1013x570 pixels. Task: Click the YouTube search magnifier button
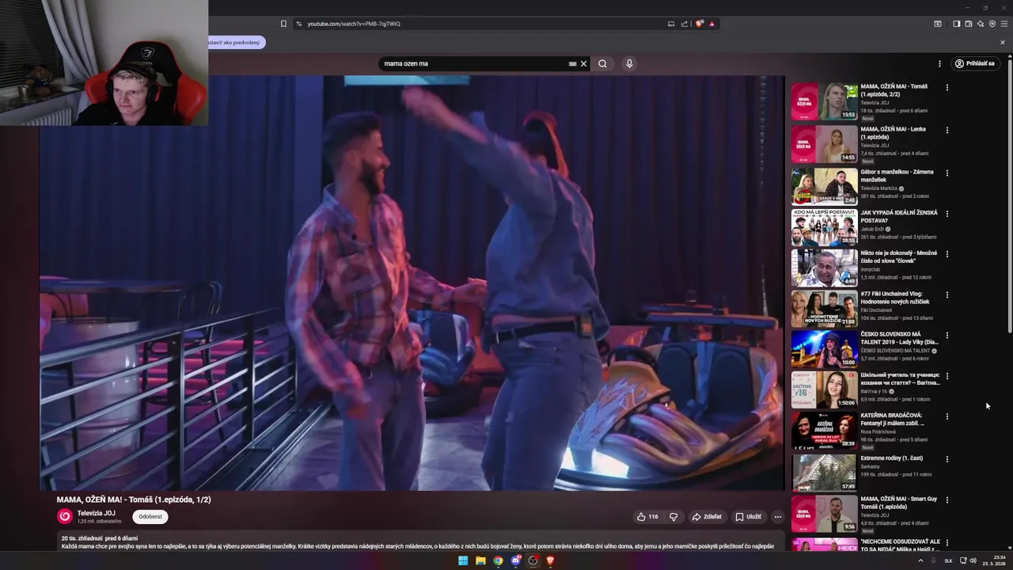(602, 63)
